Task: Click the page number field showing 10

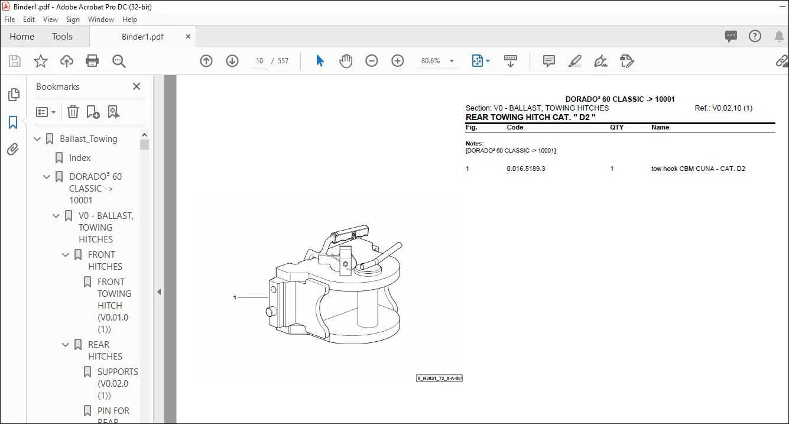Action: pos(259,61)
